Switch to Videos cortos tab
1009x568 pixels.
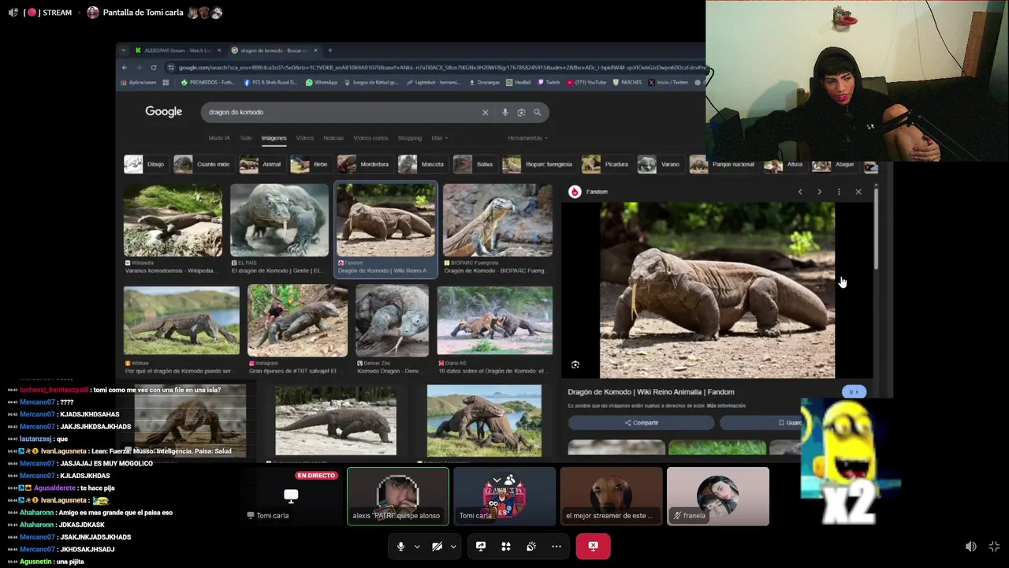(370, 138)
